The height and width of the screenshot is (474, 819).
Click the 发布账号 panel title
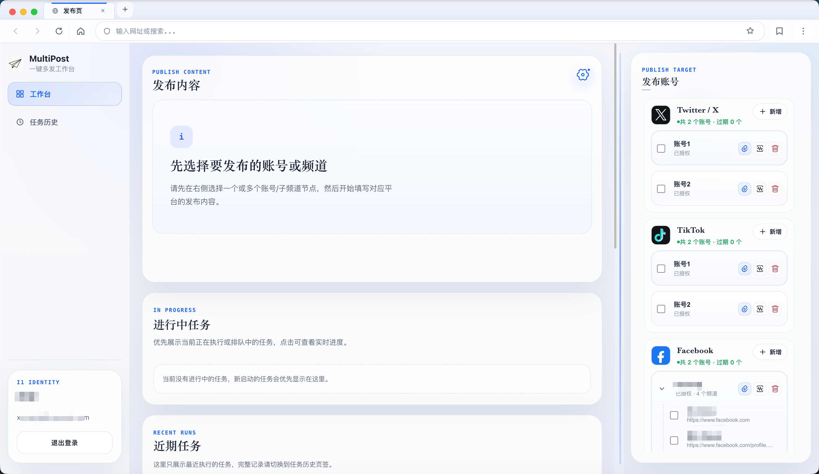coord(660,81)
